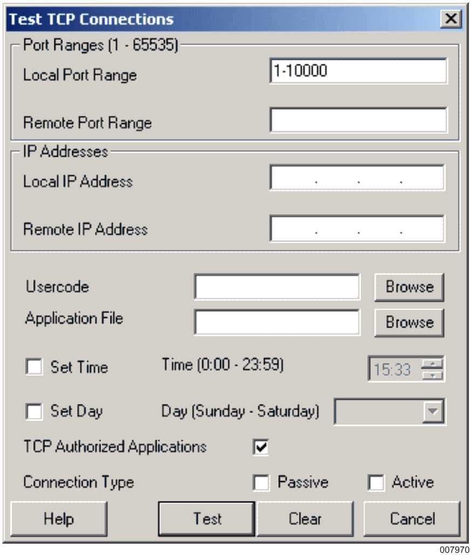
Task: Uncheck TCP Authorized Applications checkbox
Action: pos(261,447)
